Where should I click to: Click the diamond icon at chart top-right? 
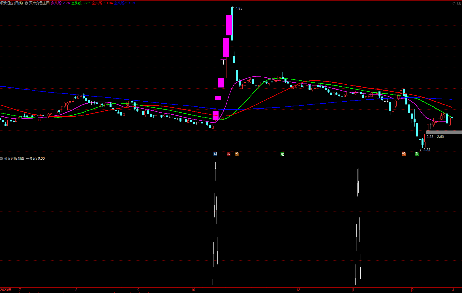point(454,3)
